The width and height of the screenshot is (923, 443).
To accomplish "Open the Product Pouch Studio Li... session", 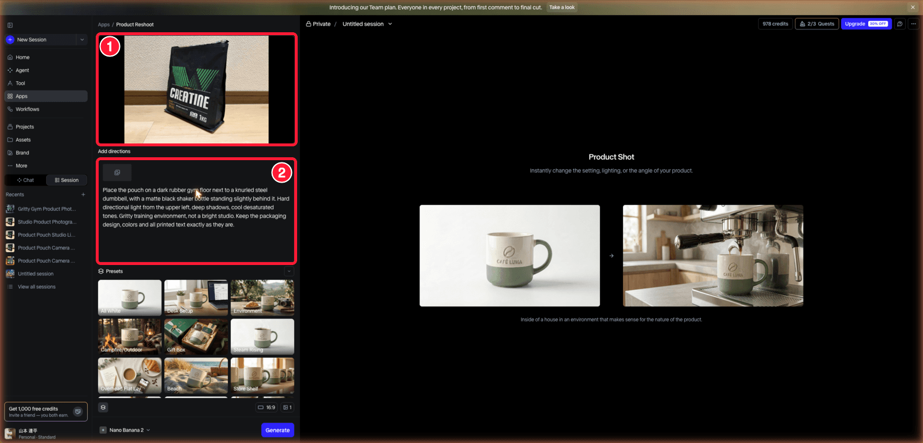I will coord(46,235).
